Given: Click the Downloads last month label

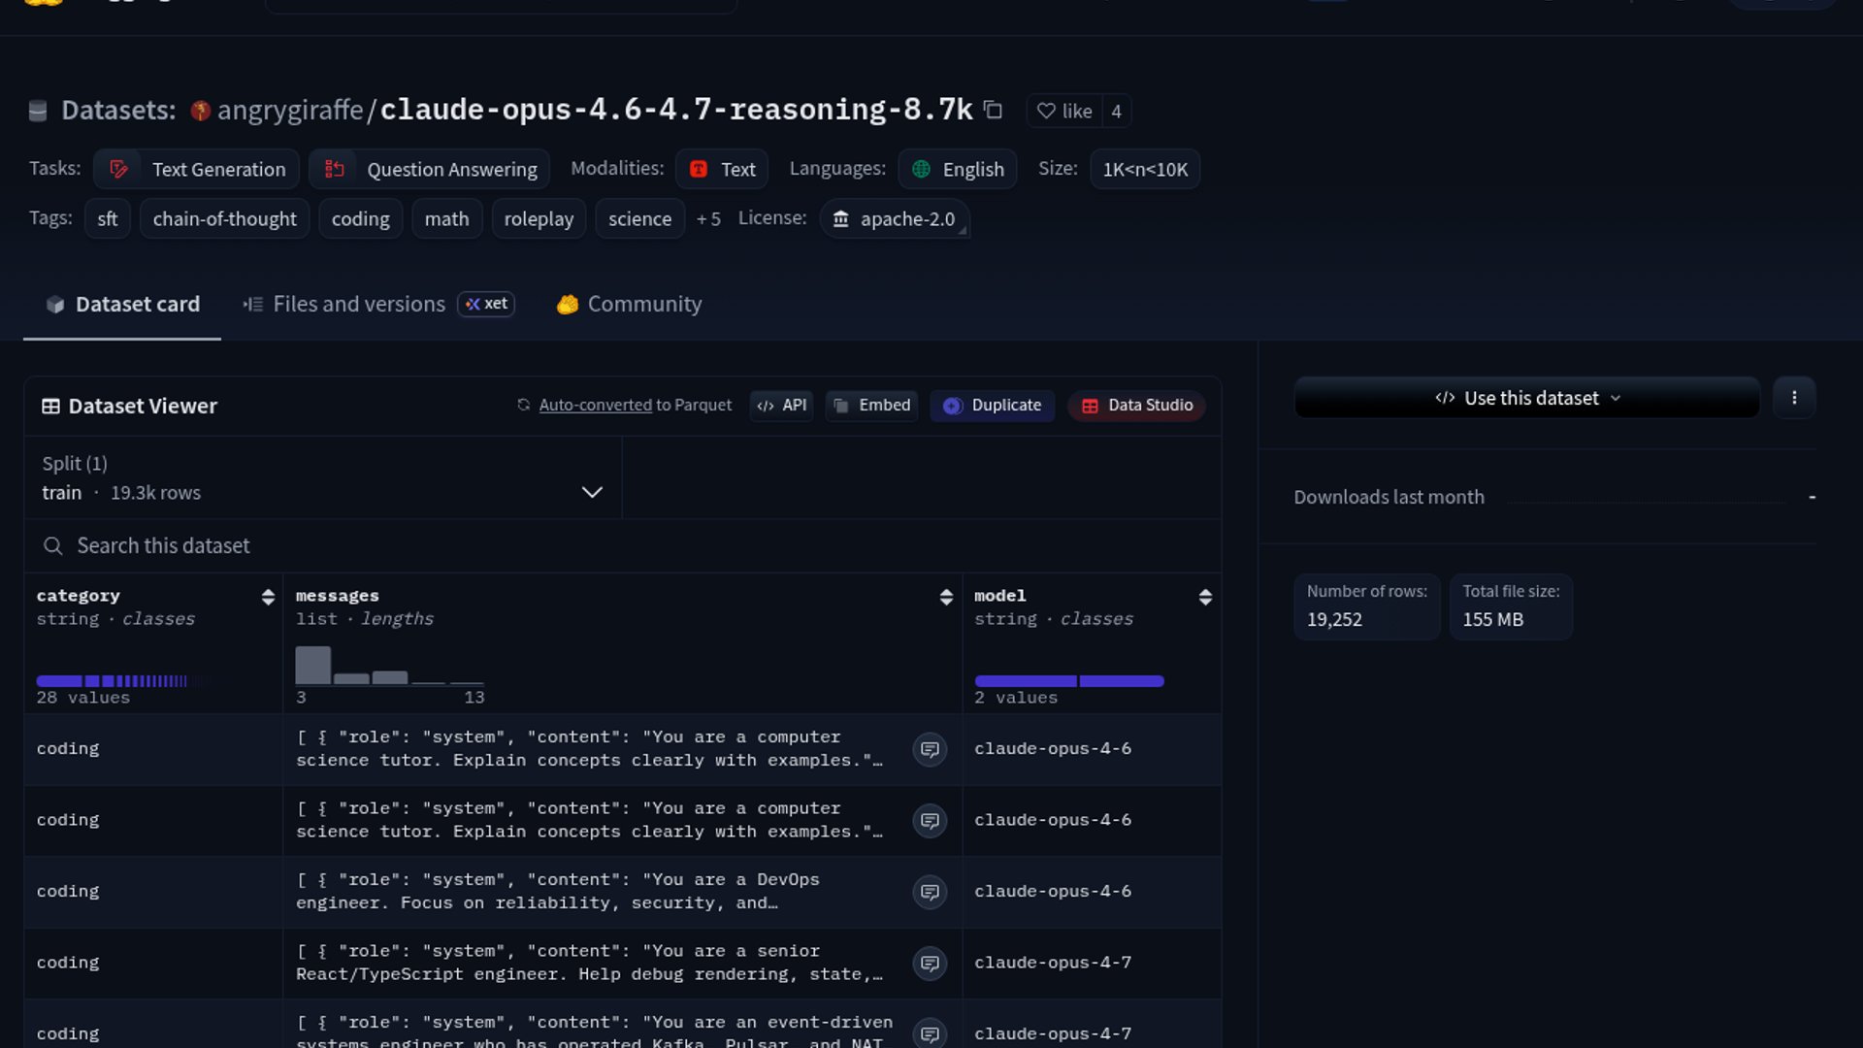Looking at the screenshot, I should tap(1389, 497).
